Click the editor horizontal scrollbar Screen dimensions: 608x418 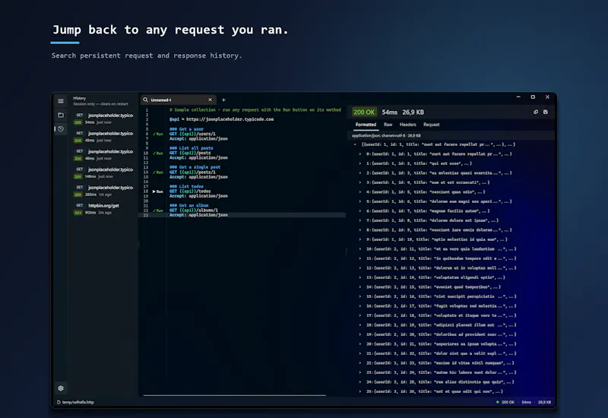(234, 395)
